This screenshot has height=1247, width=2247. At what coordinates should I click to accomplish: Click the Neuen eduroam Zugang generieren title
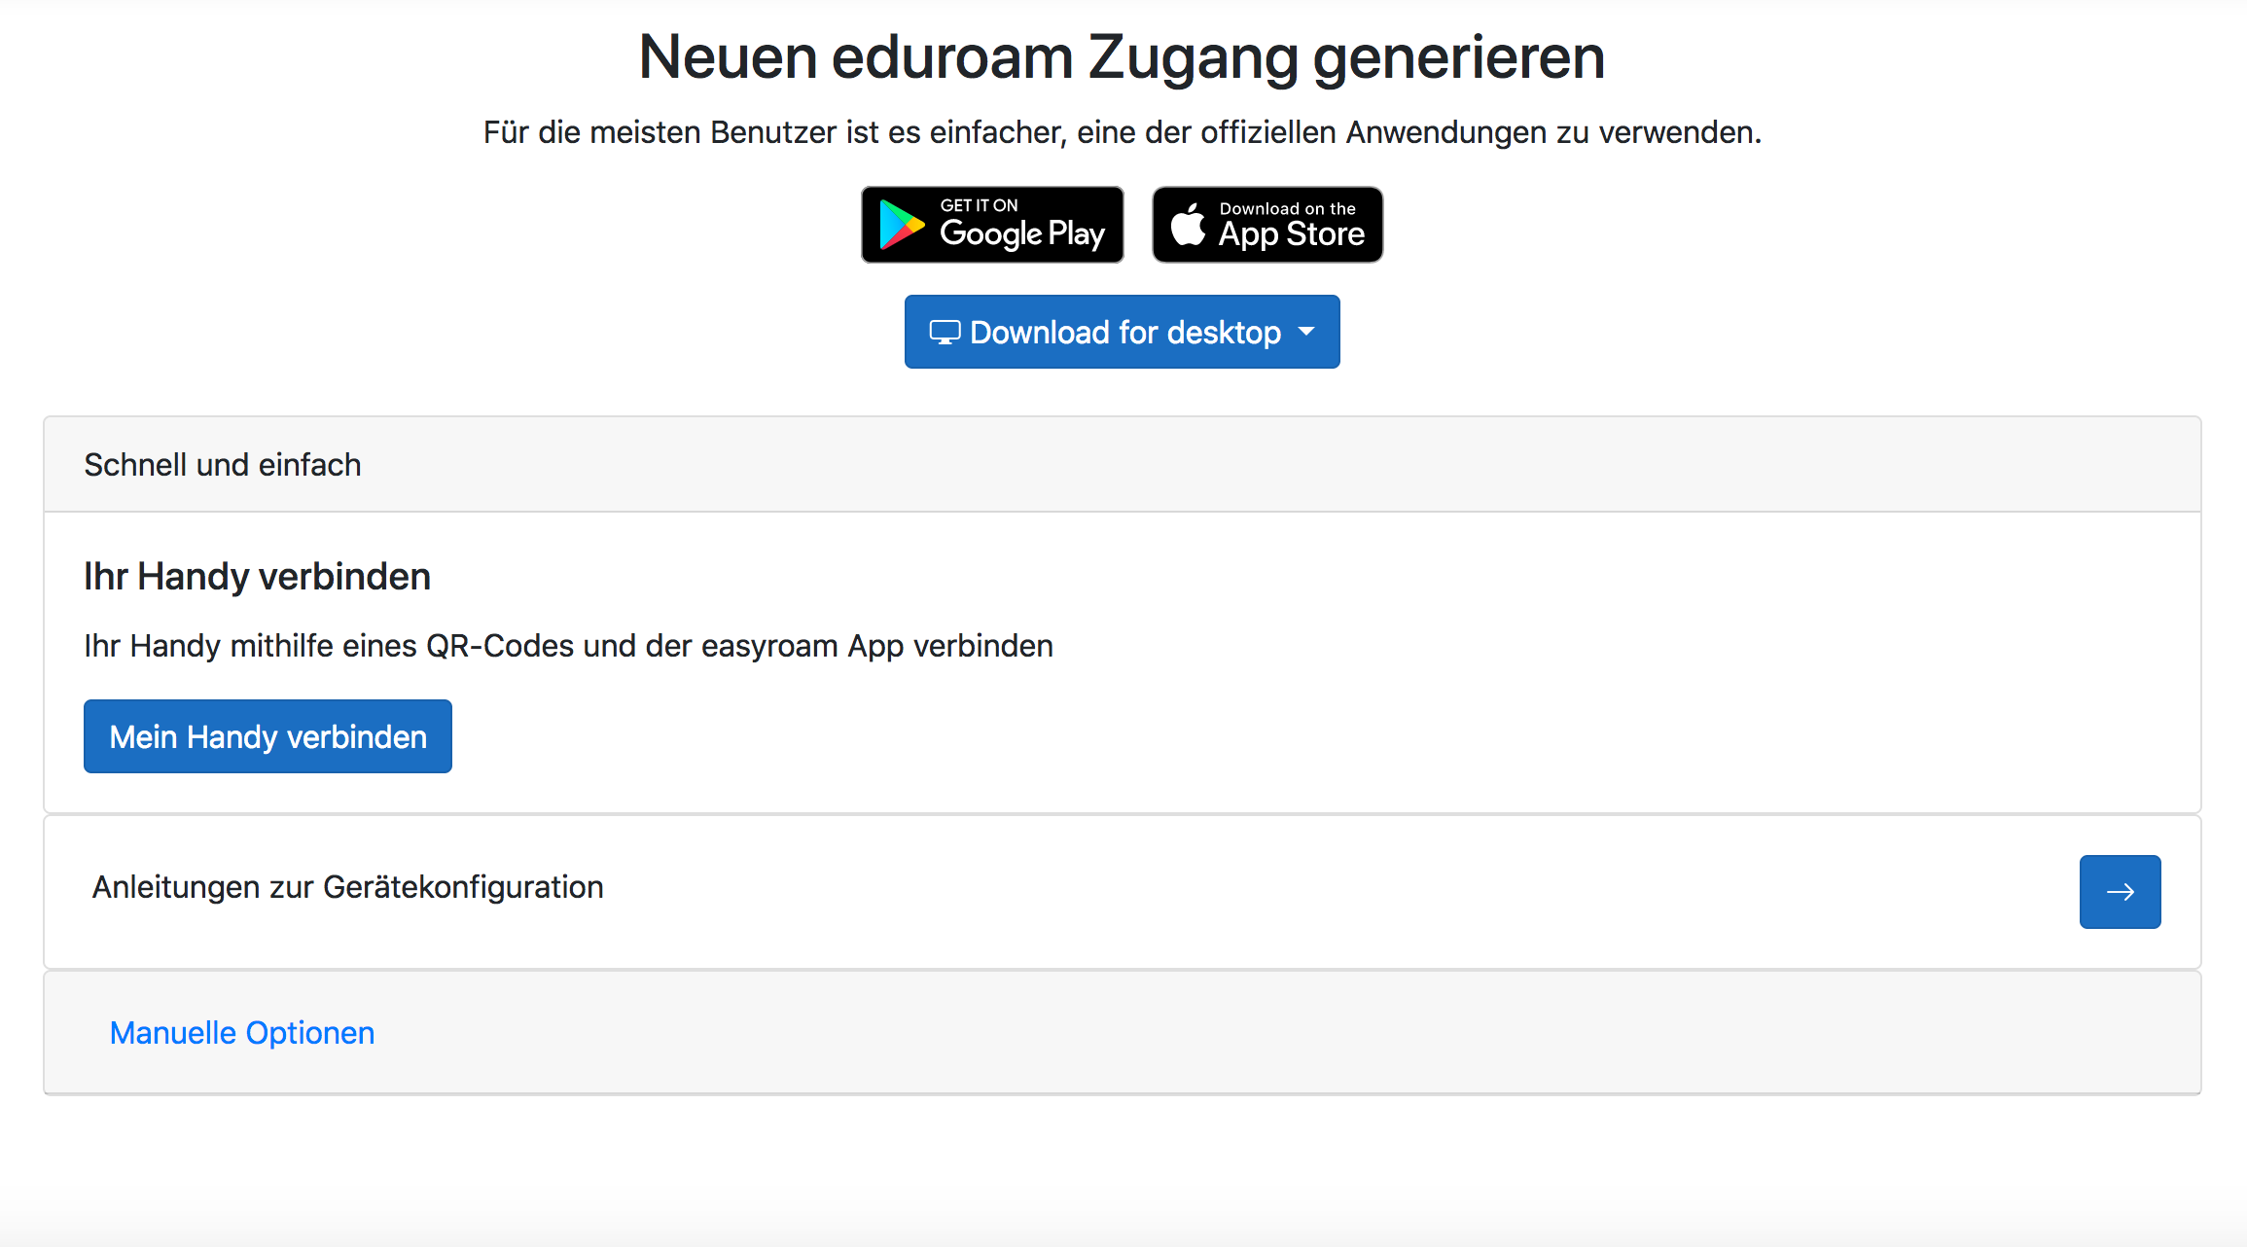[x=1122, y=56]
